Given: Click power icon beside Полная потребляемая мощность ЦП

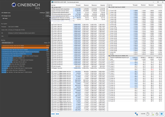Looking at the screenshot, I should 109,57.
